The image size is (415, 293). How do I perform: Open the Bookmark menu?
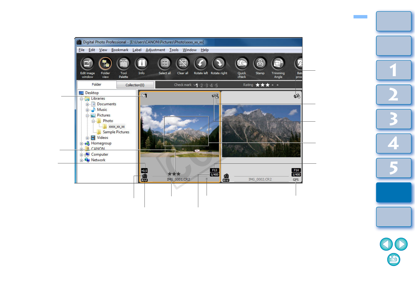tap(120, 50)
